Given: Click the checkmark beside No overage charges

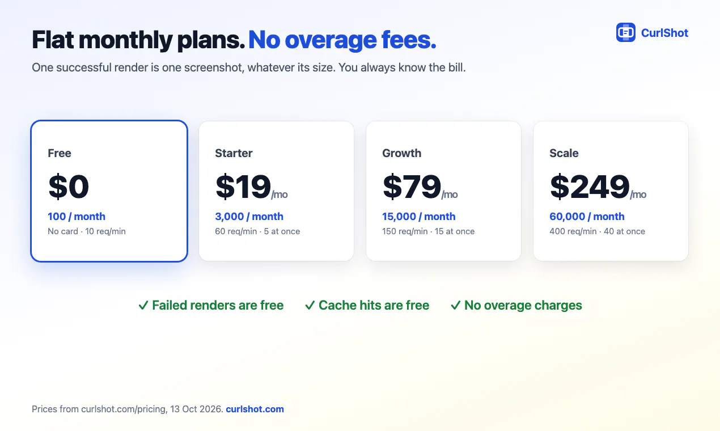Looking at the screenshot, I should [x=455, y=306].
